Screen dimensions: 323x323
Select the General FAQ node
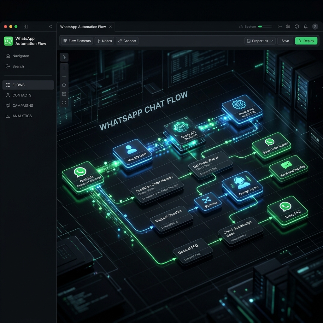click(x=193, y=252)
